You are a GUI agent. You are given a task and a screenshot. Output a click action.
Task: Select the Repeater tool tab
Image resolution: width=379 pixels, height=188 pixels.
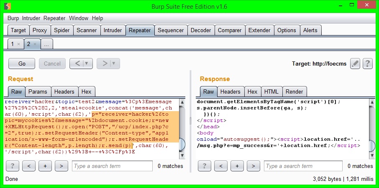tap(140, 30)
